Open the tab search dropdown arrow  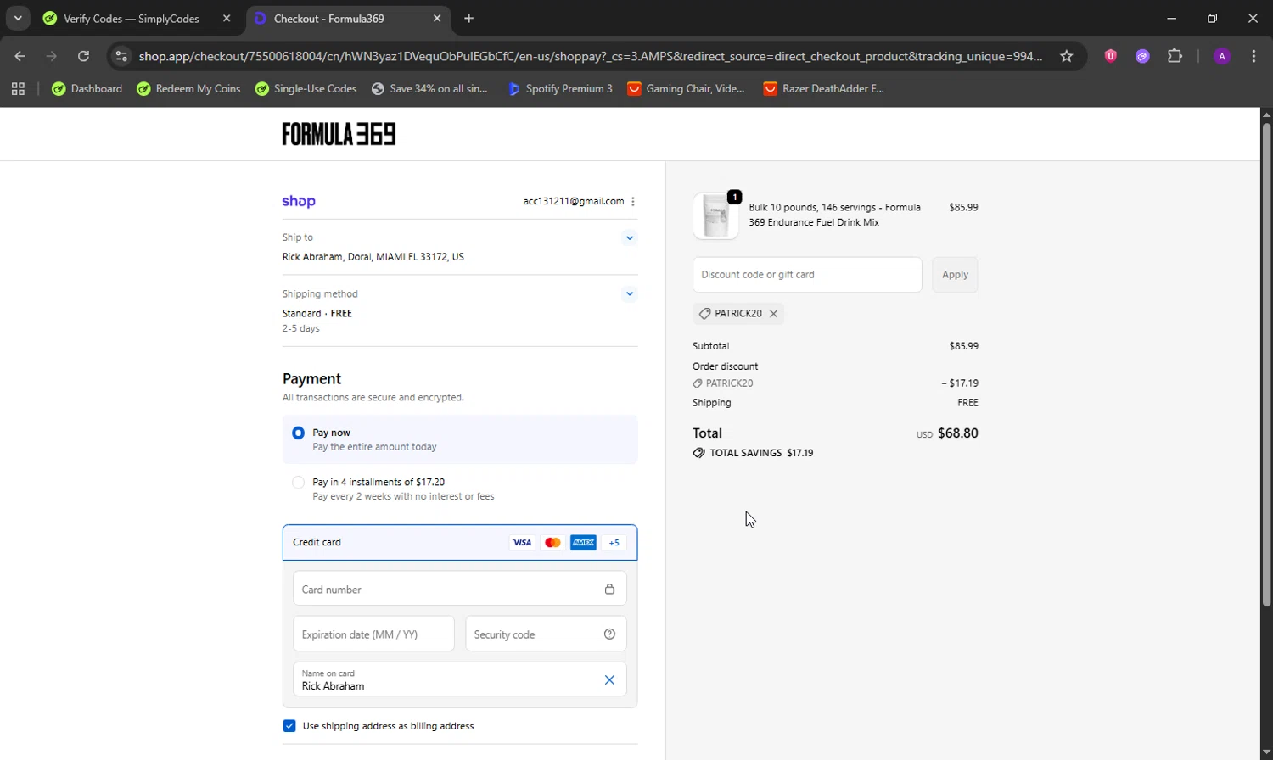(x=18, y=18)
